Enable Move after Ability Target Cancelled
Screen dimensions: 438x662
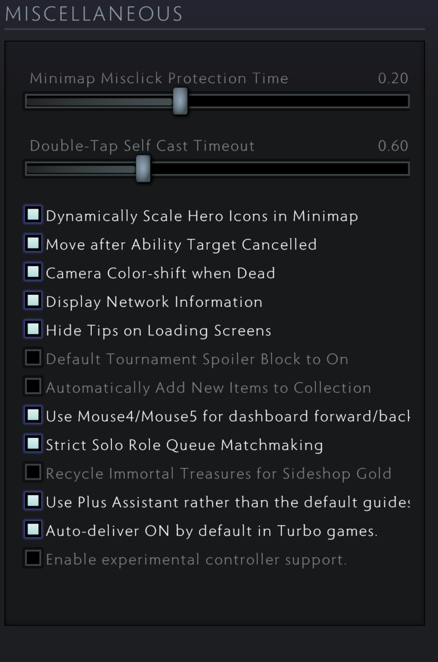coord(33,243)
